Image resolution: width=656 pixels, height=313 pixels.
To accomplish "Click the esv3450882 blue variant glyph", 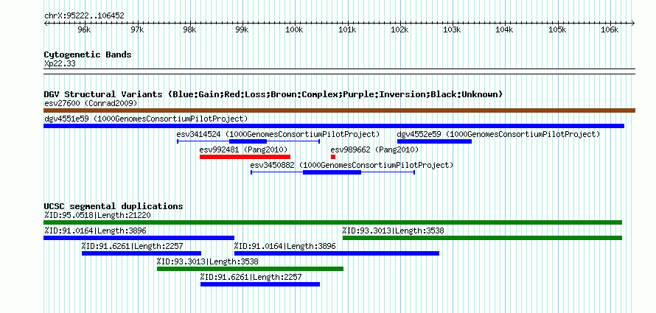I will [x=332, y=172].
